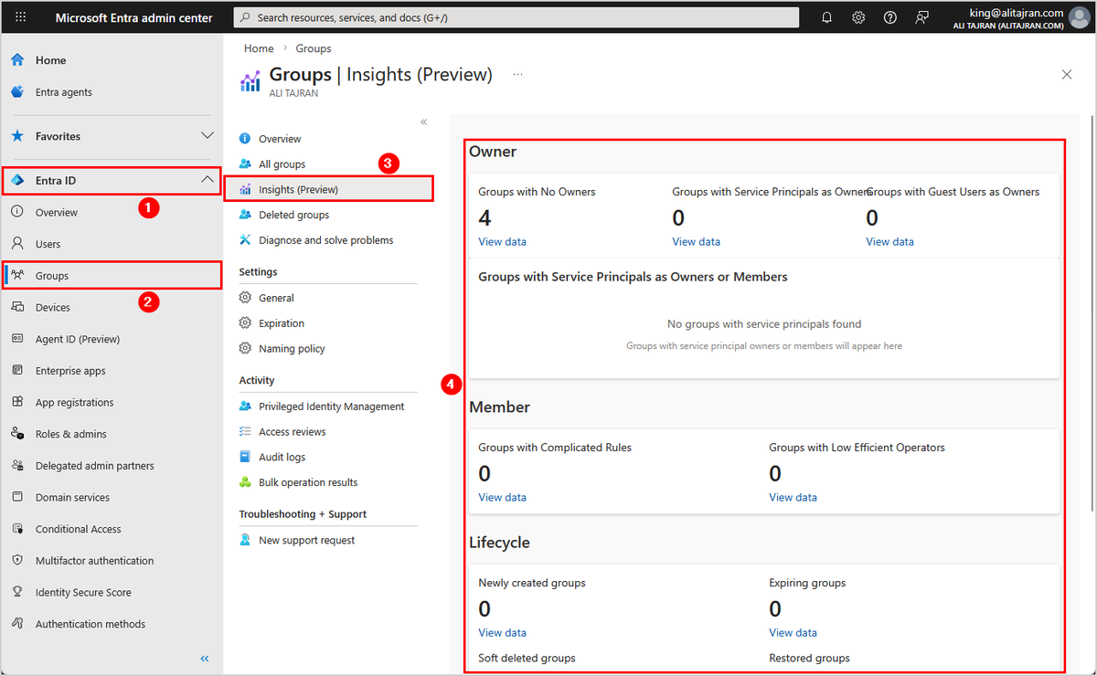The height and width of the screenshot is (676, 1097).
Task: Click the Expiration gear icon
Action: click(245, 323)
